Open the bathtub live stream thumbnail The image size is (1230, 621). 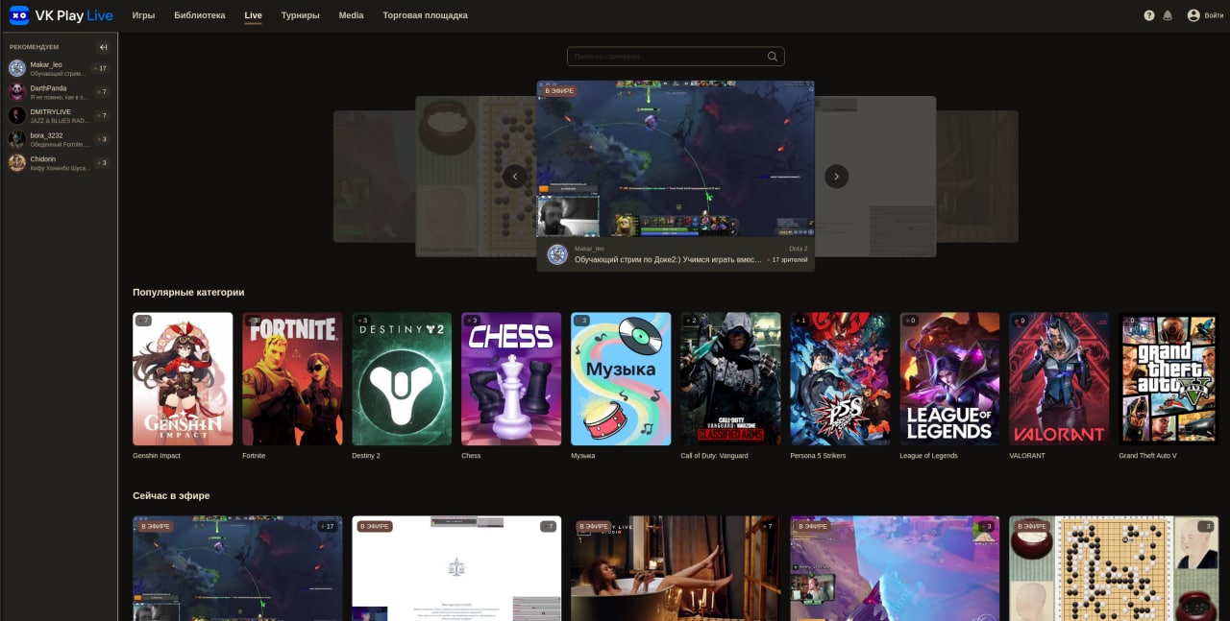[x=676, y=568]
